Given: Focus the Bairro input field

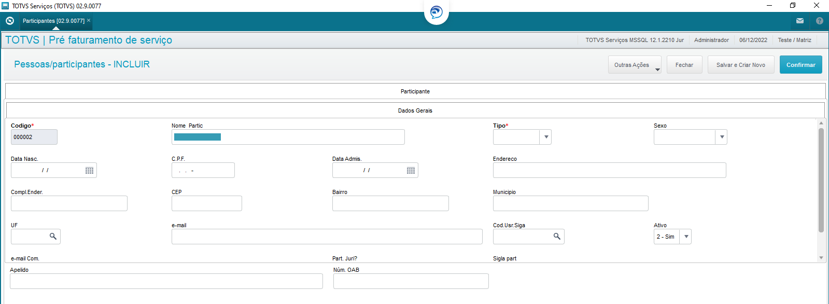Looking at the screenshot, I should [x=390, y=203].
